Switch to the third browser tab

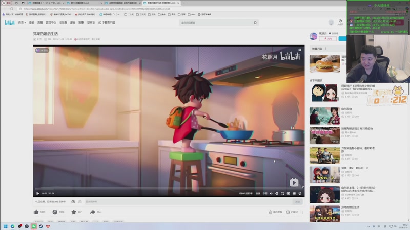tap(122, 3)
